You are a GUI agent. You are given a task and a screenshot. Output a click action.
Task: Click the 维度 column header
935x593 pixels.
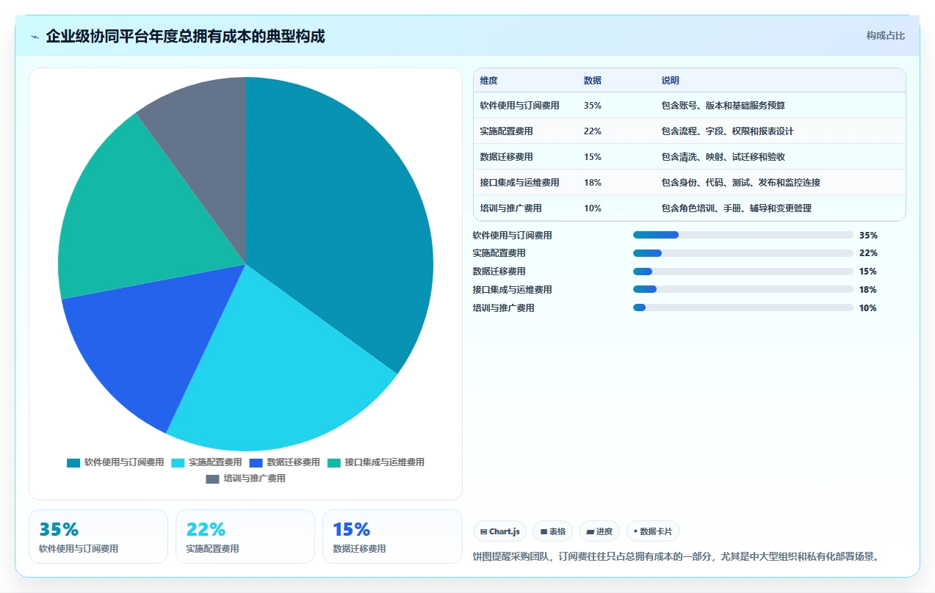click(x=488, y=81)
